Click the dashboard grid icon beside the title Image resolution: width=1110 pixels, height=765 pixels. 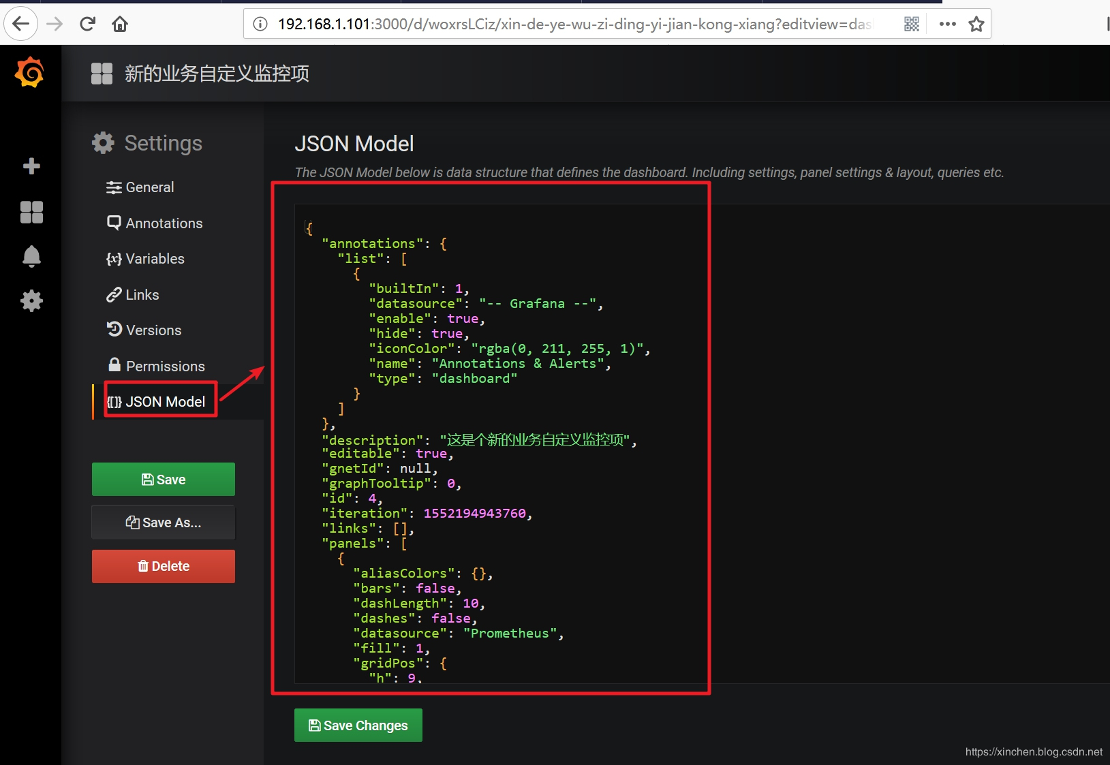[x=102, y=74]
